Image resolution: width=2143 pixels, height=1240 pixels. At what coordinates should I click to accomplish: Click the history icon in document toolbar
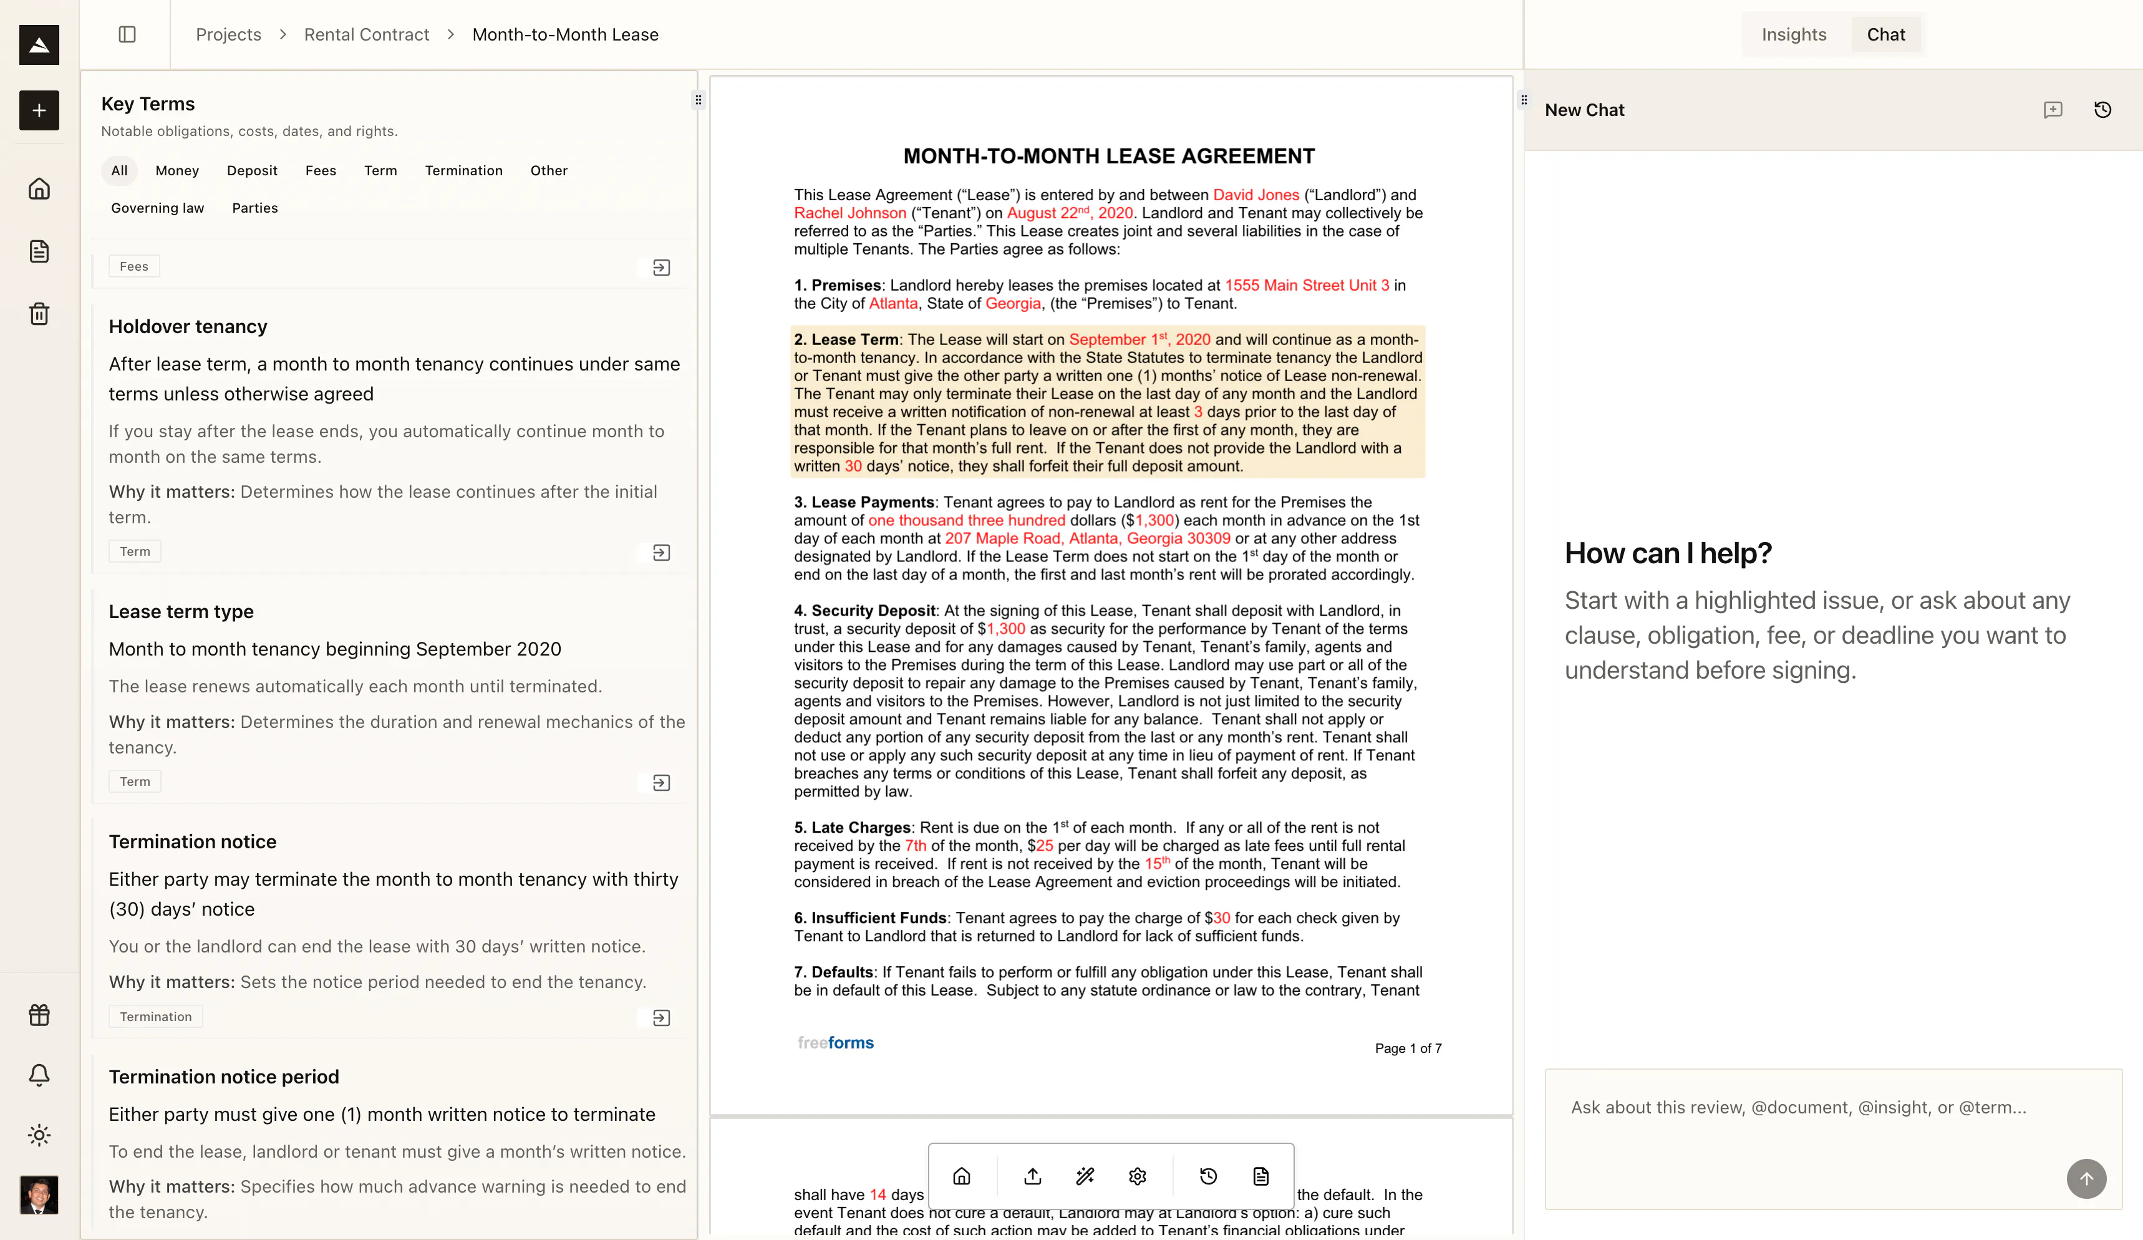click(1209, 1176)
